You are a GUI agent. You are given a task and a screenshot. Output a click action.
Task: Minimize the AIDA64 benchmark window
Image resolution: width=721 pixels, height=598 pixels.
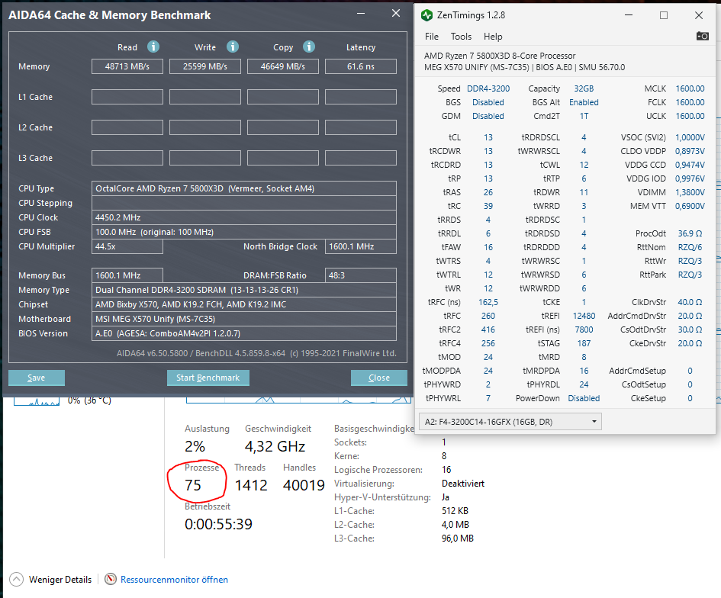(361, 14)
